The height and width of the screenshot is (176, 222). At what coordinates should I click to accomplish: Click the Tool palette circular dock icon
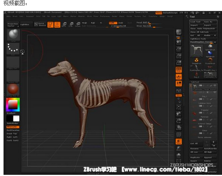[218, 17]
